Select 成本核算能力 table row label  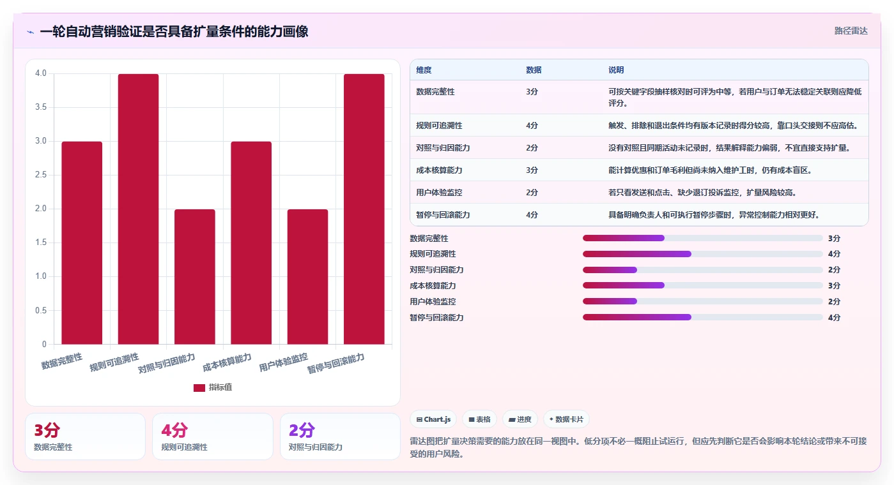tap(439, 170)
